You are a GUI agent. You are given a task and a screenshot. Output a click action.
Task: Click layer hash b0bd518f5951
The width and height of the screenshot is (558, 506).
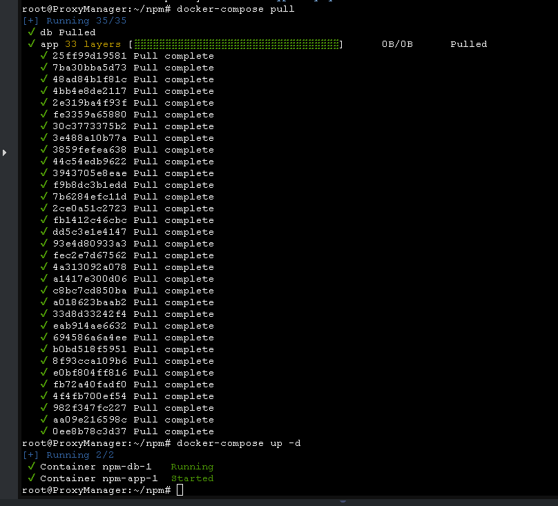coord(89,349)
